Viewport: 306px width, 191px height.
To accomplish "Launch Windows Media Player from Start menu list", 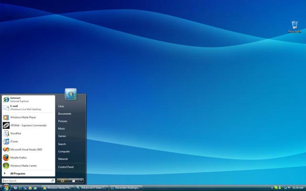I will click(28, 117).
